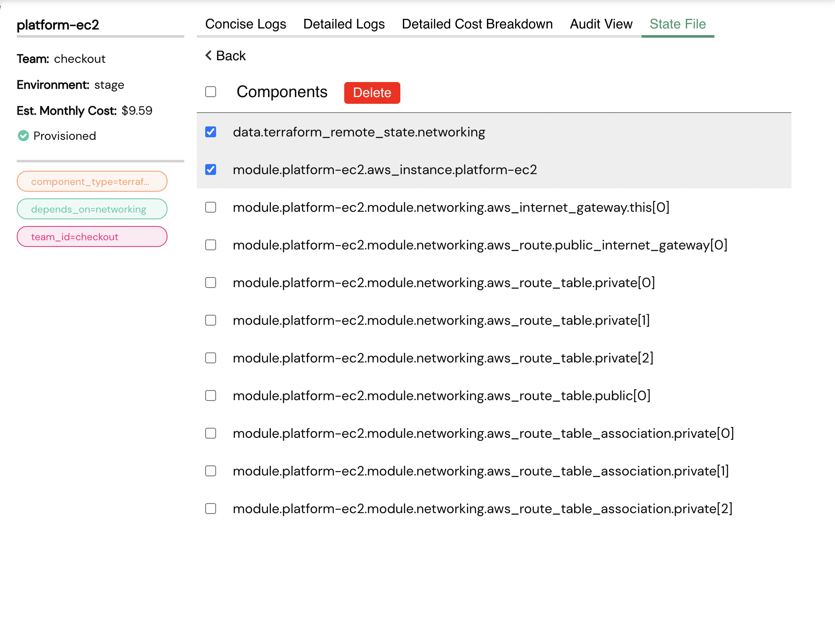Image resolution: width=835 pixels, height=632 pixels.
Task: Click aws_route_table_association.private[2] component text
Action: [x=483, y=509]
